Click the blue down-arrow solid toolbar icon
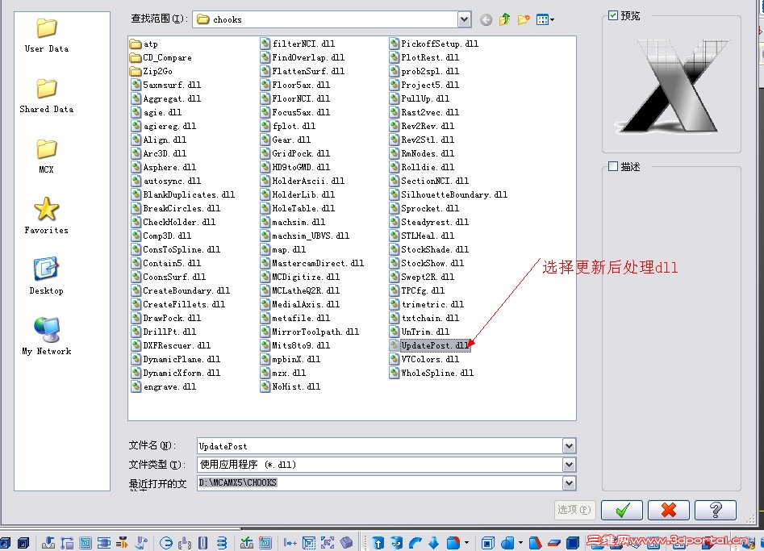The width and height of the screenshot is (764, 551). click(x=433, y=543)
